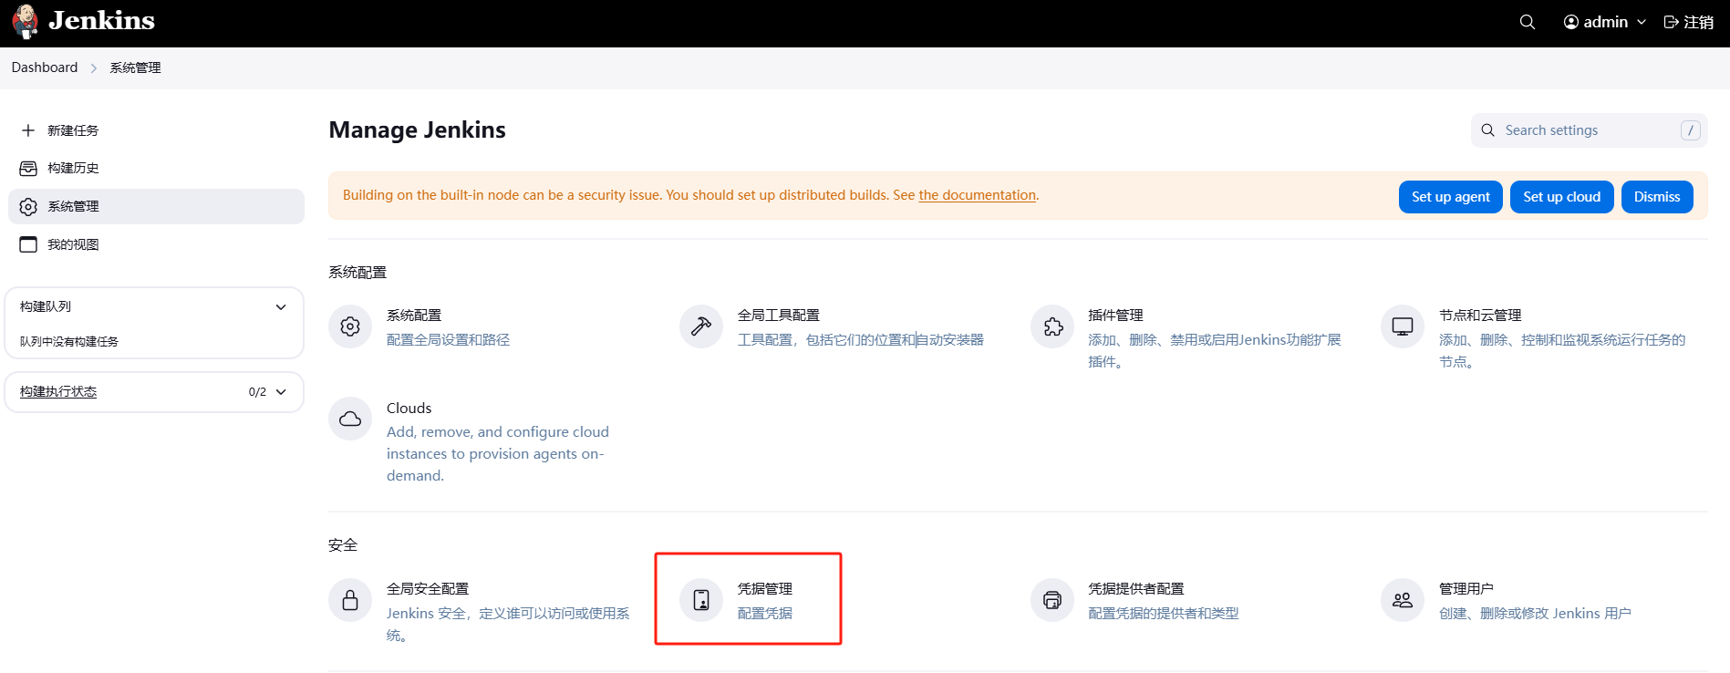Select 构建历史 in the sidebar
The height and width of the screenshot is (673, 1730).
(156, 169)
